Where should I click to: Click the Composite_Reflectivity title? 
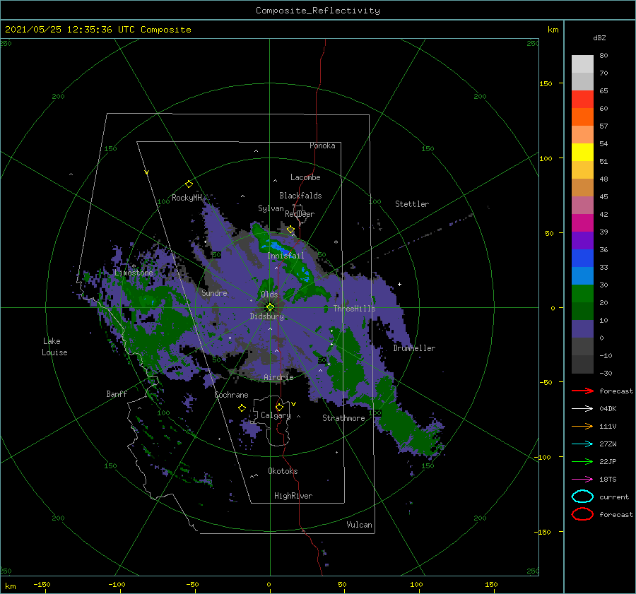coord(318,11)
